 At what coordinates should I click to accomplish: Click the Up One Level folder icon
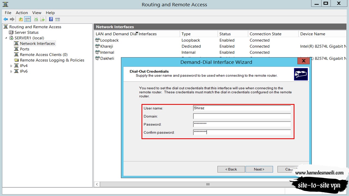21,19
